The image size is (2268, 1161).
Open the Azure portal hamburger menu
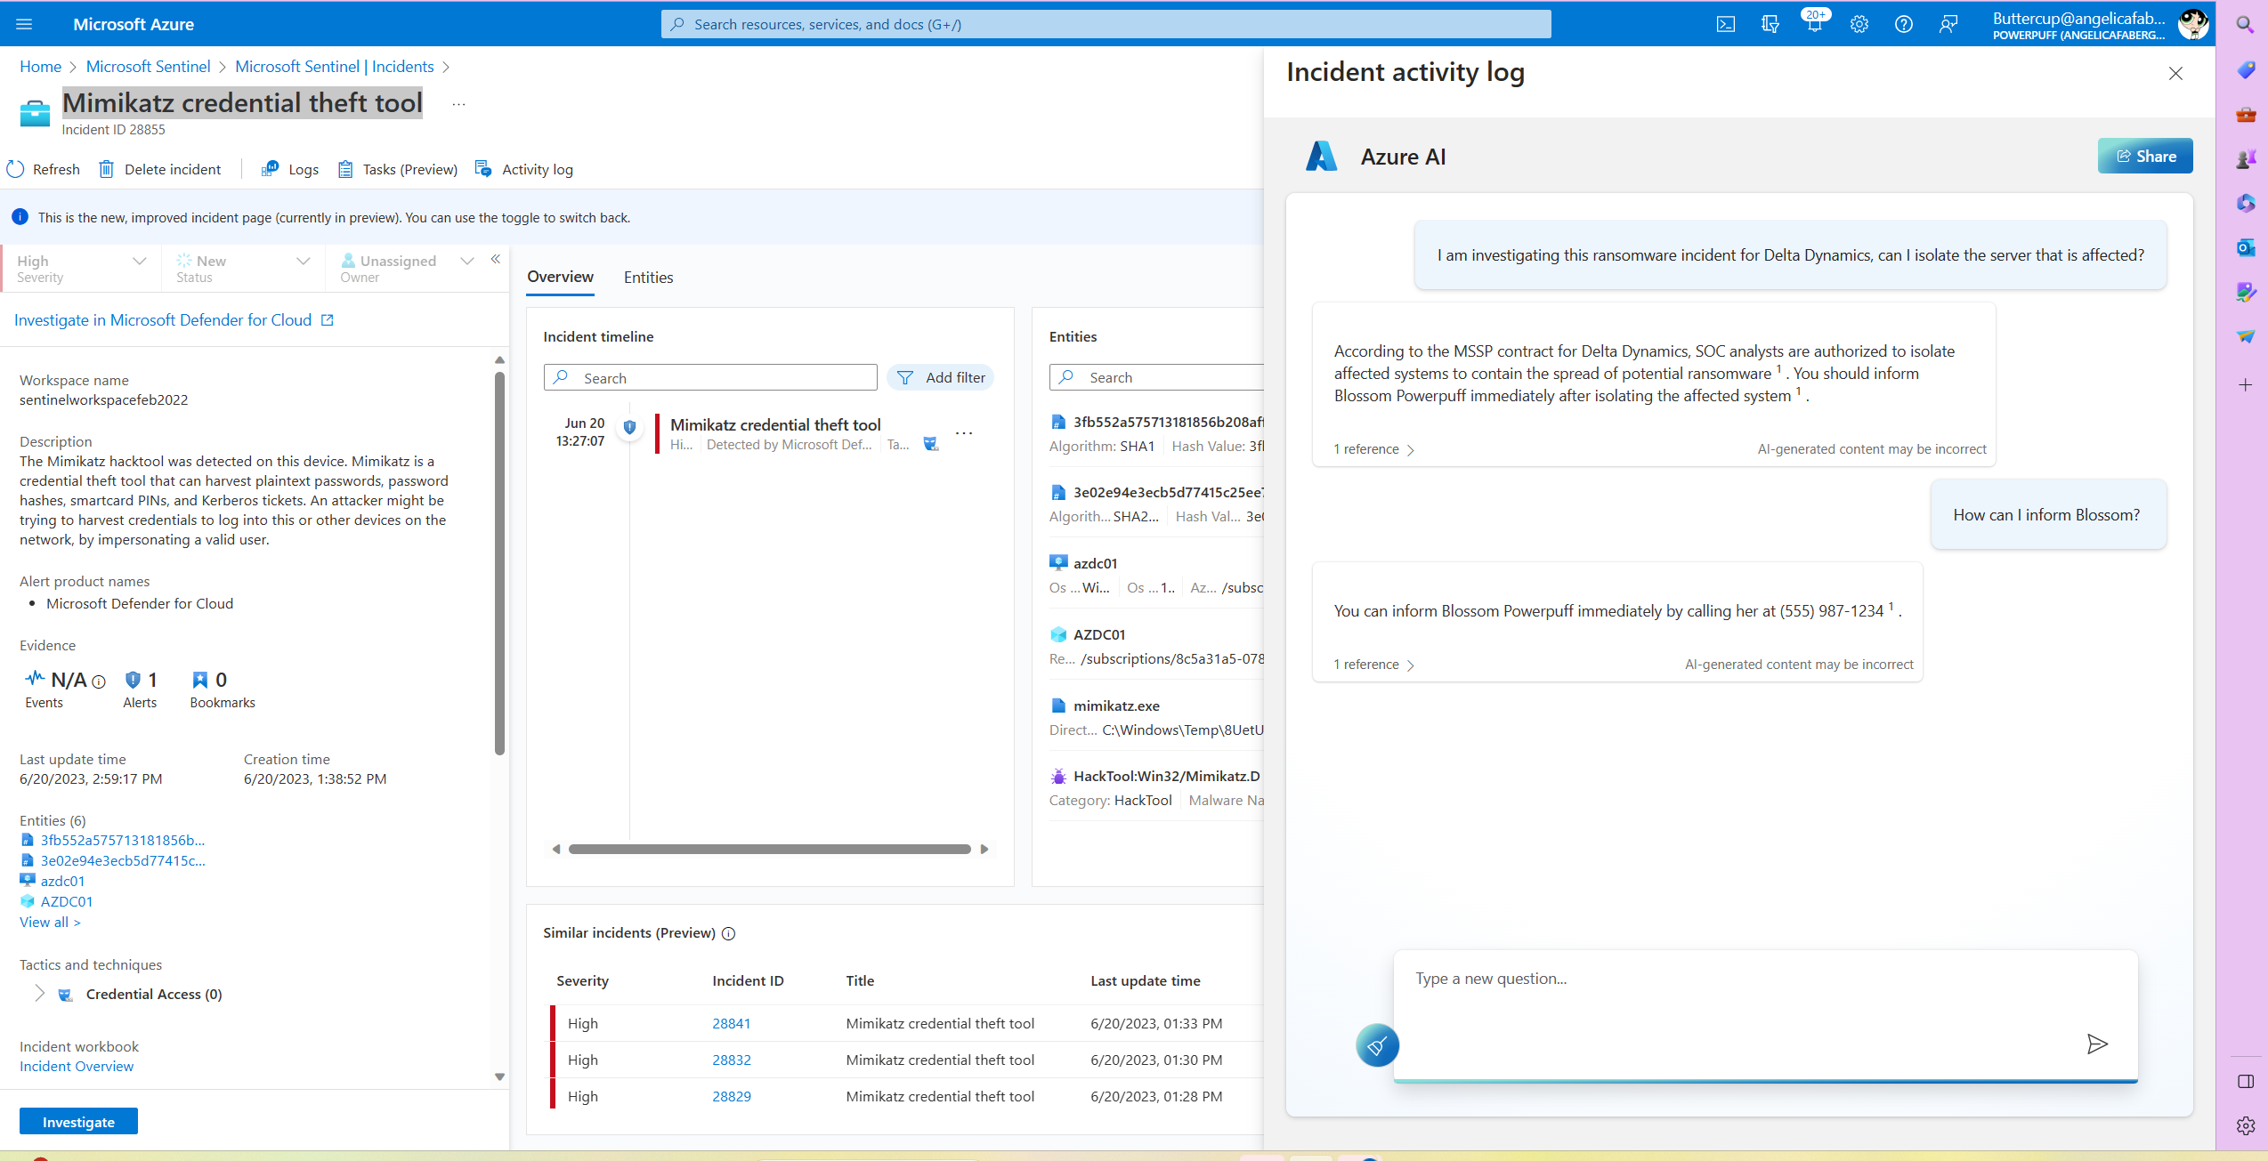coord(24,24)
